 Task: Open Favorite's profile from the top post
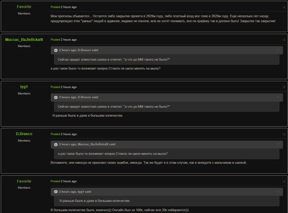point(24,7)
